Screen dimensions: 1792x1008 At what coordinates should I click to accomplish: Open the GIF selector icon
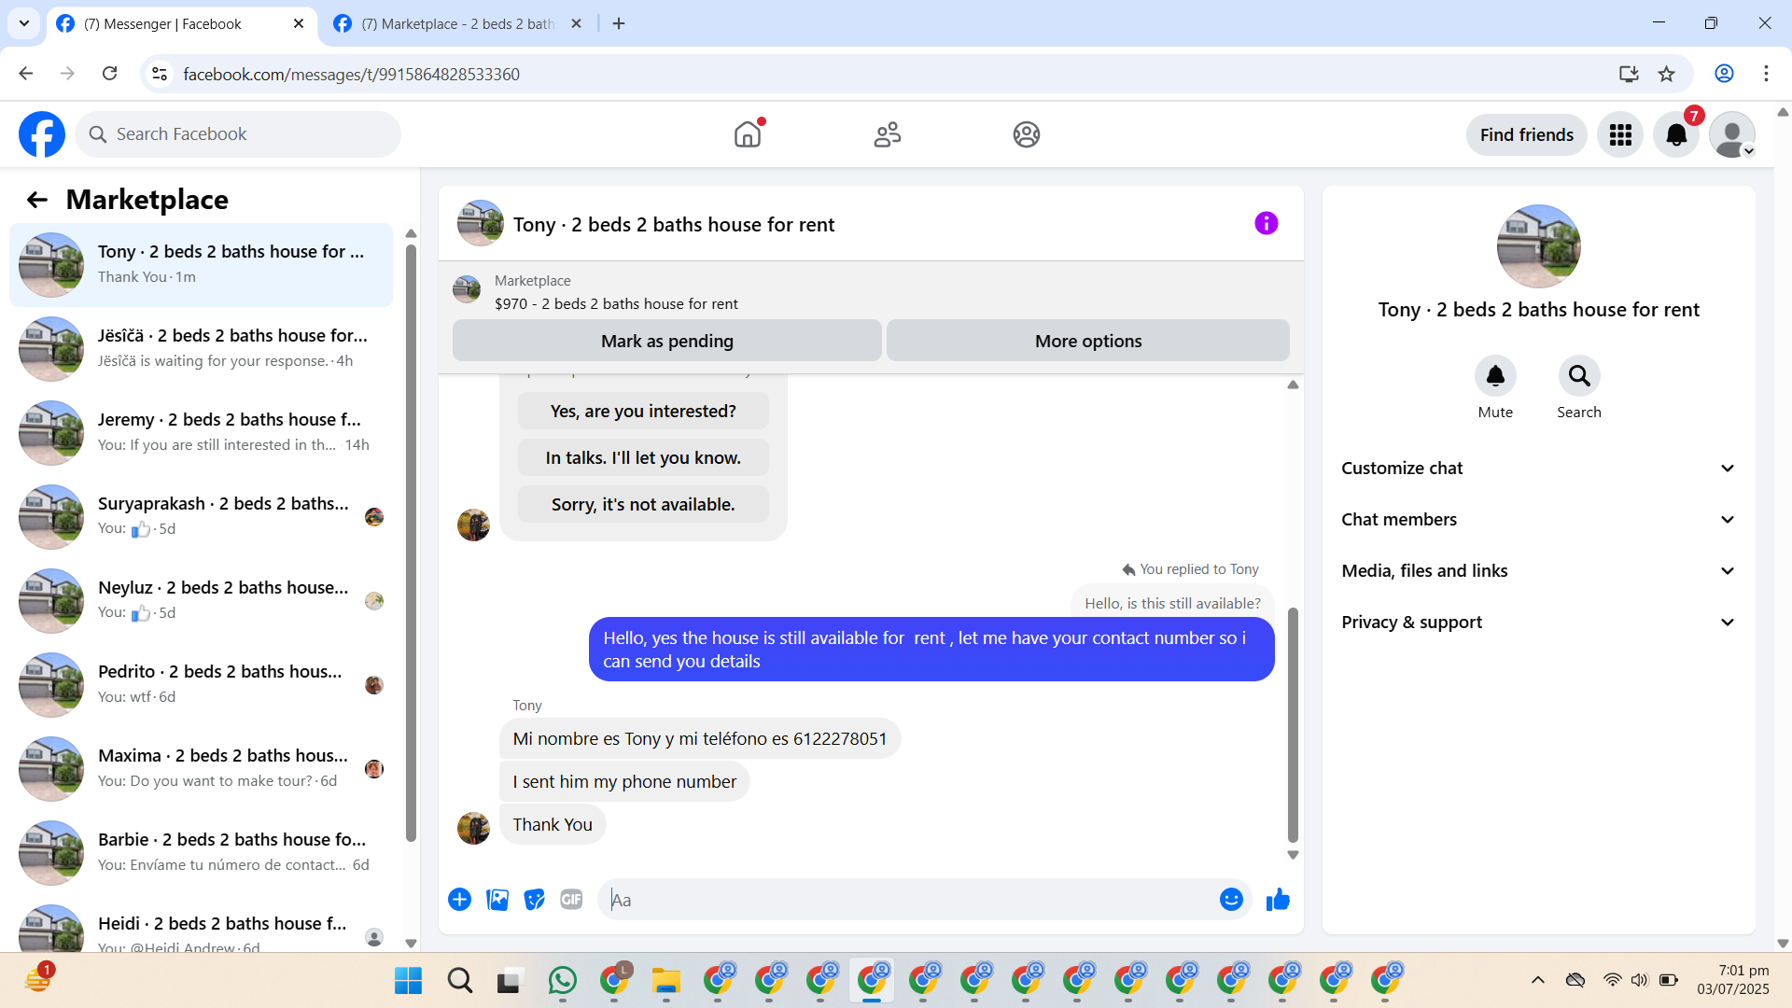pyautogui.click(x=571, y=900)
